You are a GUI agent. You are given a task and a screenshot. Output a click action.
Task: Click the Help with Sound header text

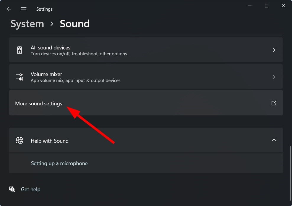coord(50,141)
